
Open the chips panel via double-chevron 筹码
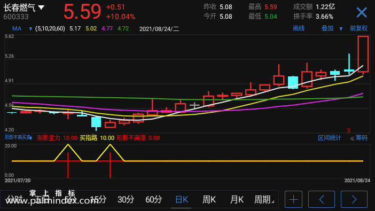coord(359,138)
